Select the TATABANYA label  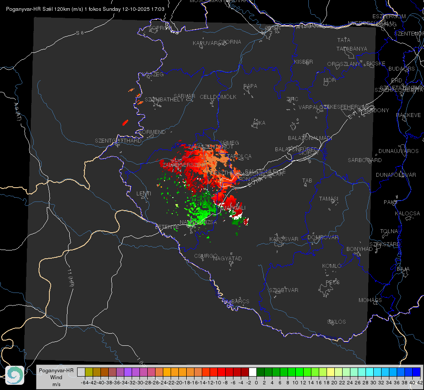pos(352,49)
